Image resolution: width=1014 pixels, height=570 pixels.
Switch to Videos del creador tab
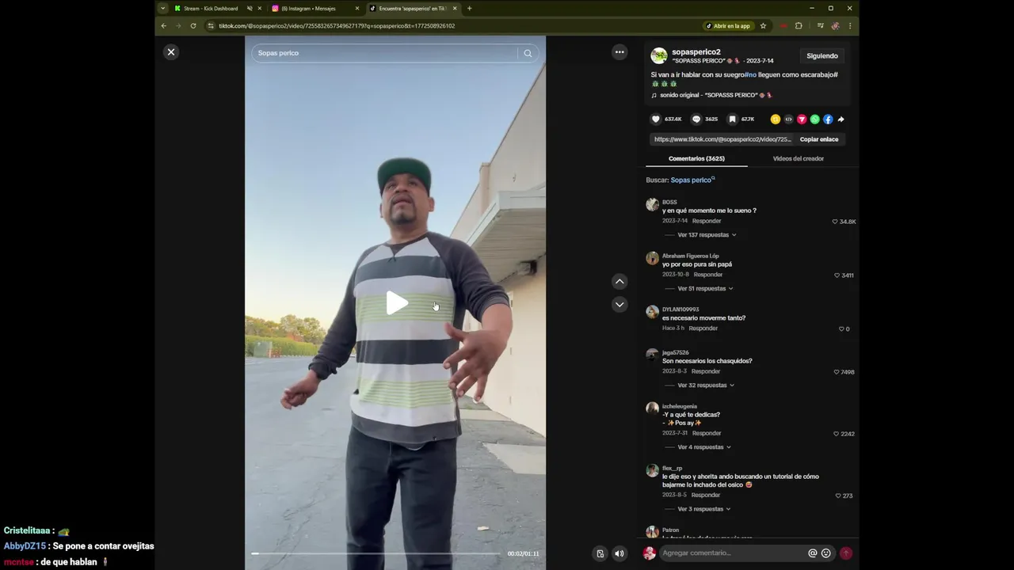pyautogui.click(x=799, y=158)
